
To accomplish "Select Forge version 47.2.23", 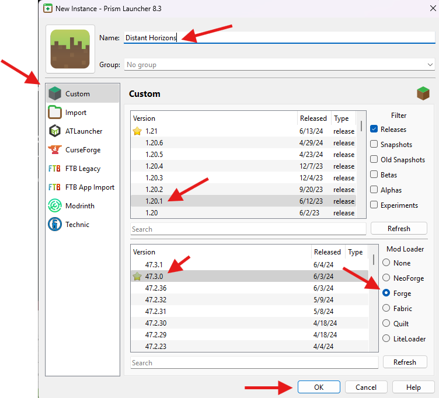I will pos(249,346).
